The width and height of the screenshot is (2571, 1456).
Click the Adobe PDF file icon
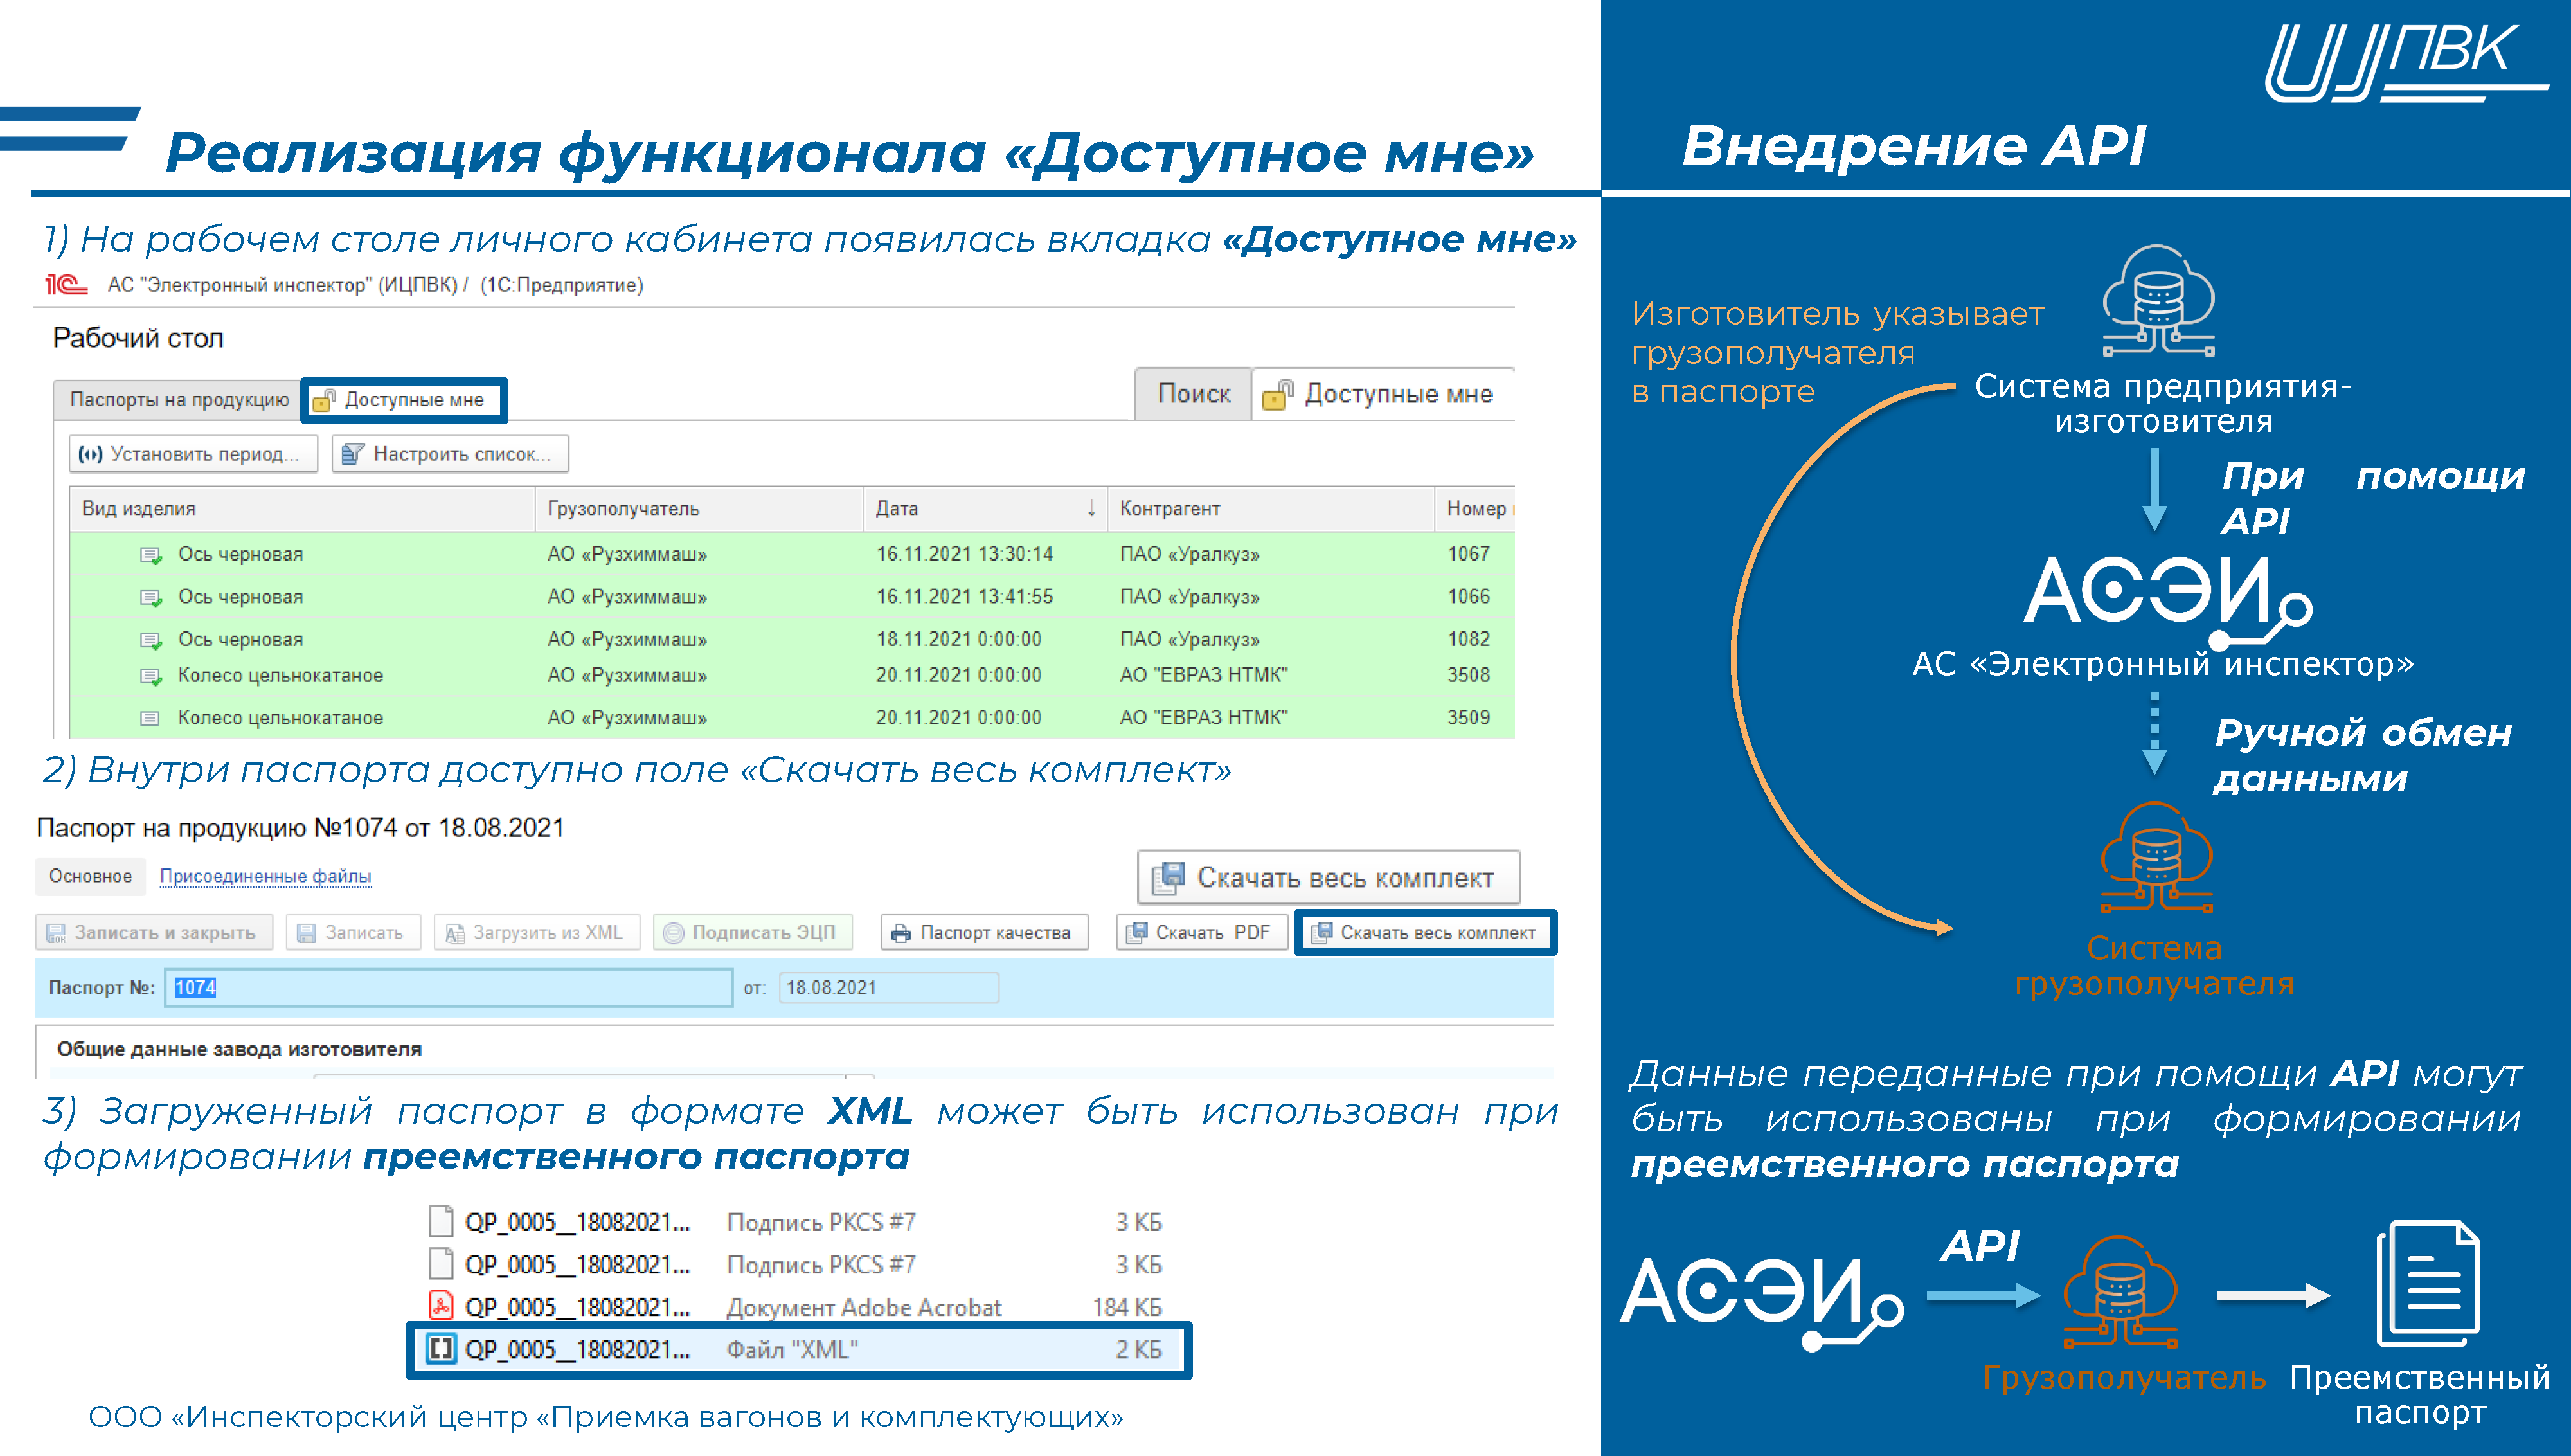441,1306
